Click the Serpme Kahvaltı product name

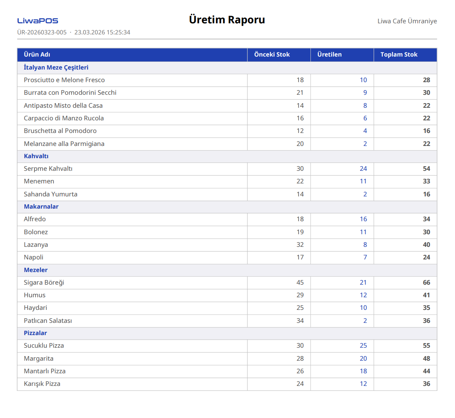click(x=48, y=169)
